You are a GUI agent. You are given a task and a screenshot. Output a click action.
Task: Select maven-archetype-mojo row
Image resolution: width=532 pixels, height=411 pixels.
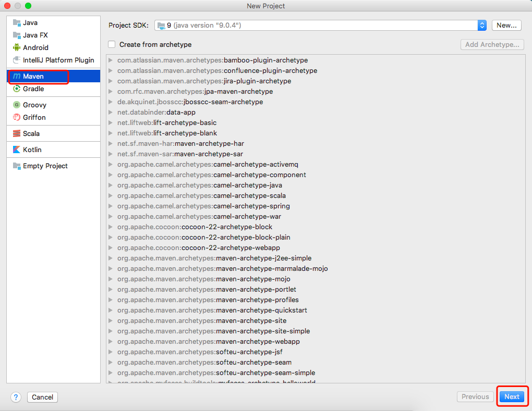coord(316,279)
